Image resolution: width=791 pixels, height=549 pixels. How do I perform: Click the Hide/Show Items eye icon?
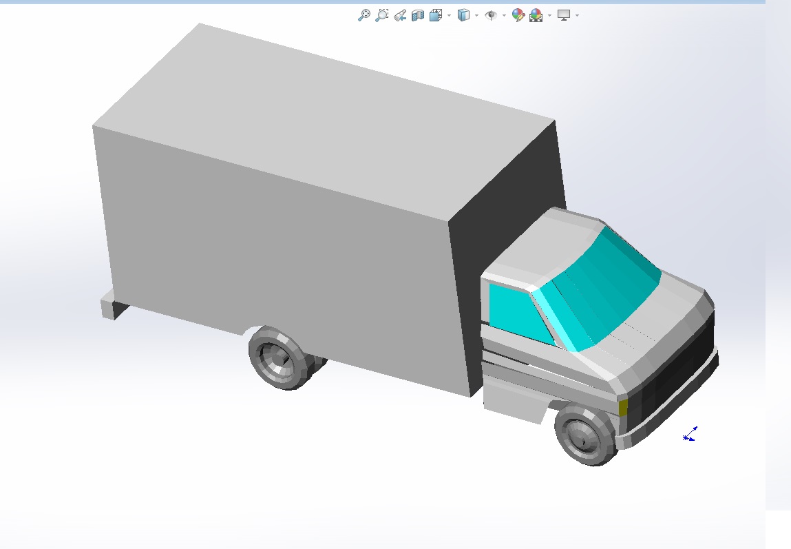pos(491,15)
